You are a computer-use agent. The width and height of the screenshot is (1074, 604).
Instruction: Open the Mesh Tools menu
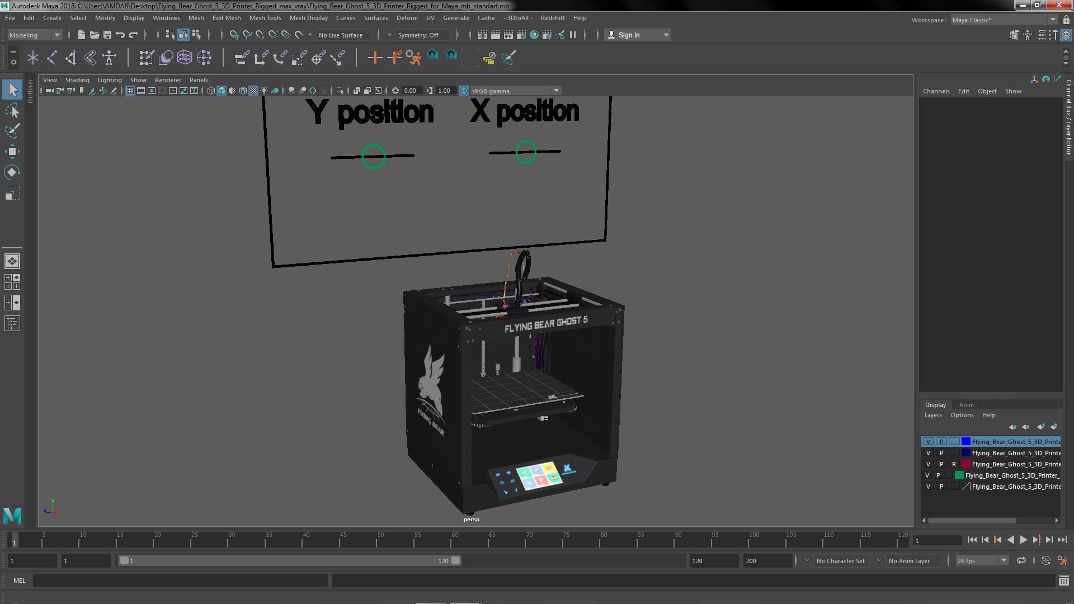click(265, 18)
